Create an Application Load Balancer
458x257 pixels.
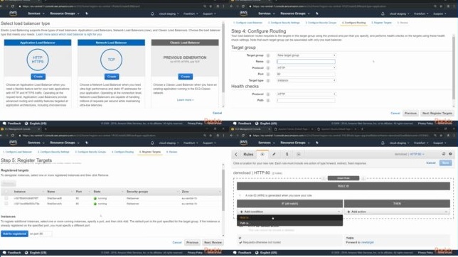[38, 77]
